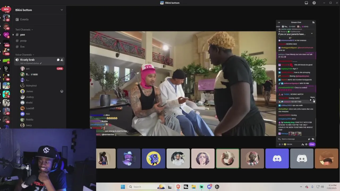Show hidden system tray icons

click(301, 187)
